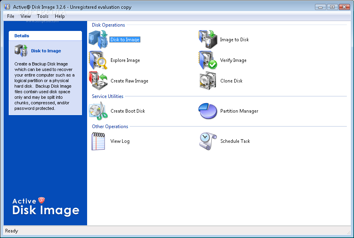Image resolution: width=354 pixels, height=238 pixels.
Task: Select the Create Raw Image label
Action: (129, 81)
